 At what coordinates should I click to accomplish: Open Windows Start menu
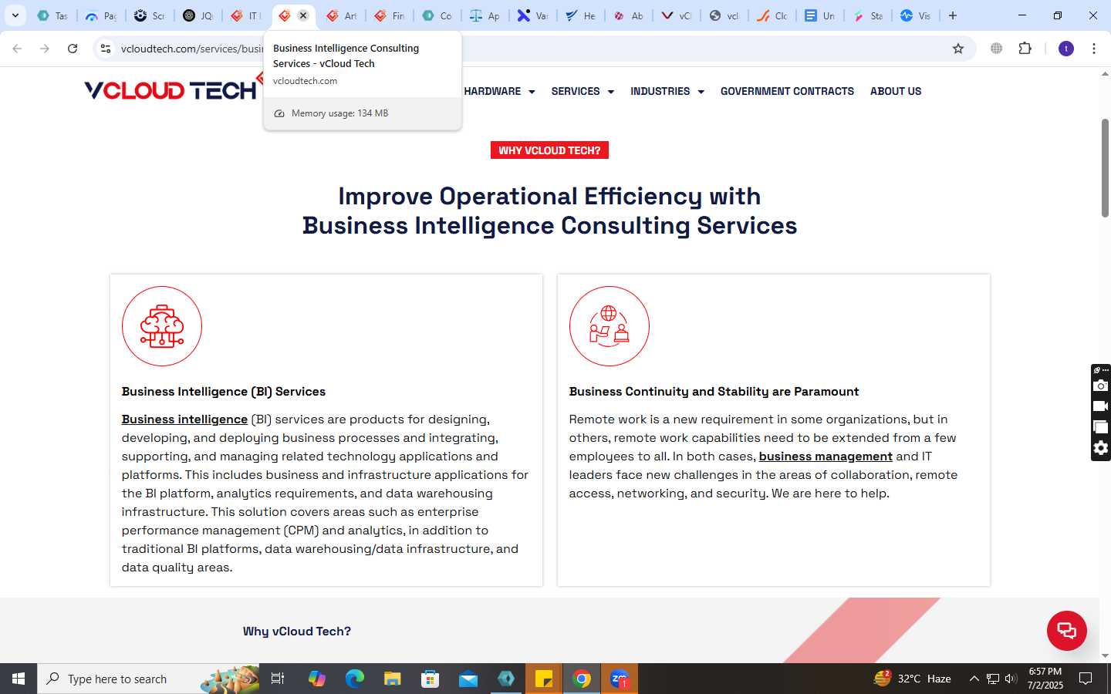(19, 679)
